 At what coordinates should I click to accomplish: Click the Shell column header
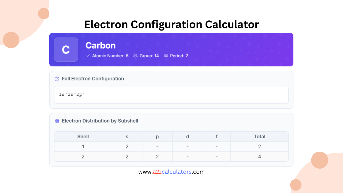(x=83, y=136)
